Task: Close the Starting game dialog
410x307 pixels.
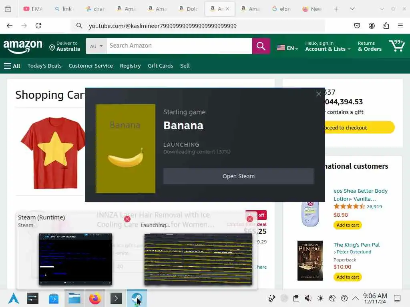Action: click(x=318, y=94)
